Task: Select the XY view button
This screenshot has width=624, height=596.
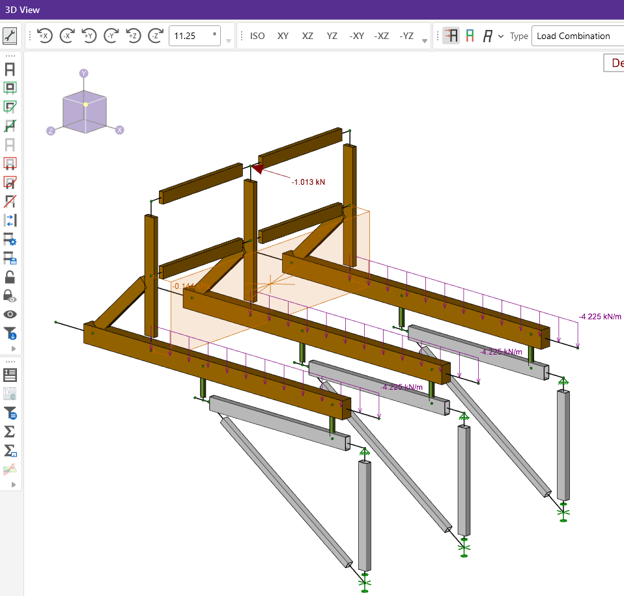Action: (283, 36)
